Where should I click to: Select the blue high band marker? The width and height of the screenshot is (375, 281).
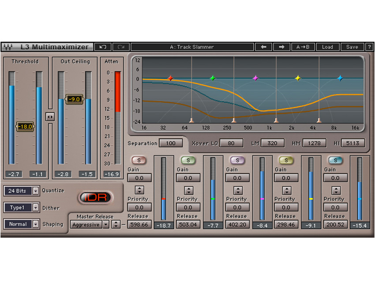click(340, 78)
